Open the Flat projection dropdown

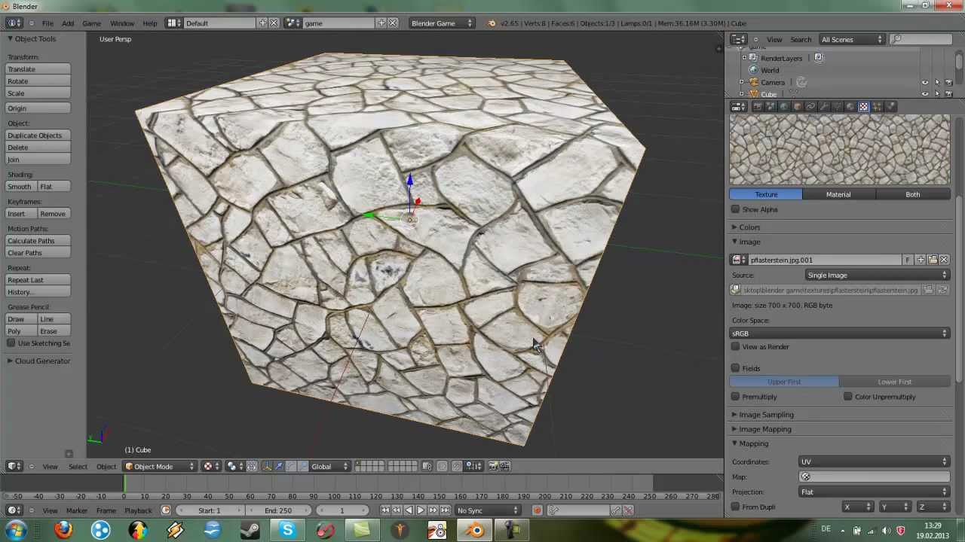[875, 492]
